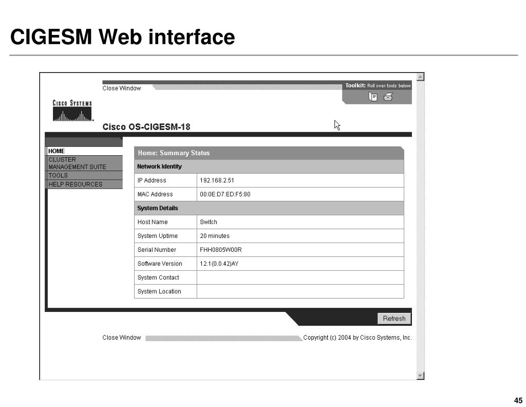Viewport: 526px width, 407px height.
Task: Click the Software Version label
Action: [160, 264]
